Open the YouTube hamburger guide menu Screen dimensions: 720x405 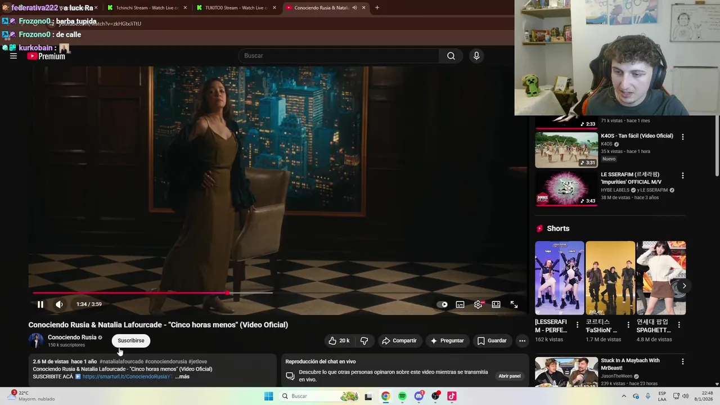[x=13, y=56]
